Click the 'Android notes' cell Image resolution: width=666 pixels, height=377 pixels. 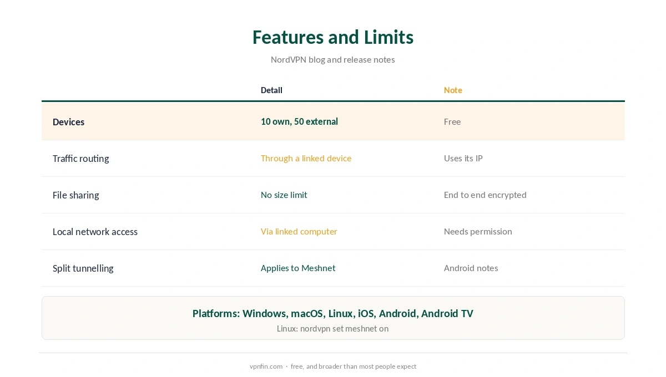(x=471, y=268)
